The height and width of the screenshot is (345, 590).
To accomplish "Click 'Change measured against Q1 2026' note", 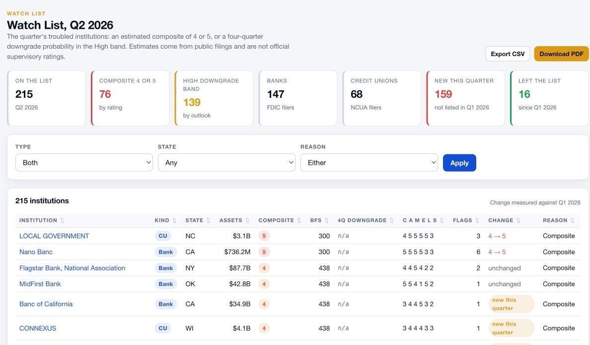I will [535, 203].
